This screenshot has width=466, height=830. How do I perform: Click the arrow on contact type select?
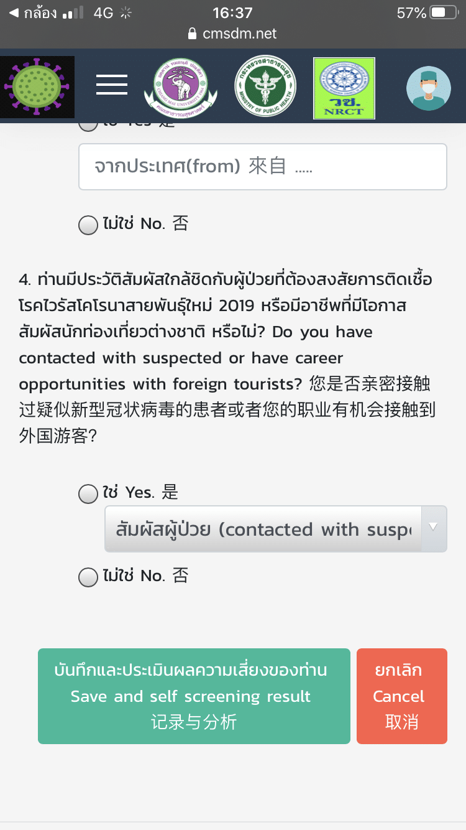pos(434,527)
